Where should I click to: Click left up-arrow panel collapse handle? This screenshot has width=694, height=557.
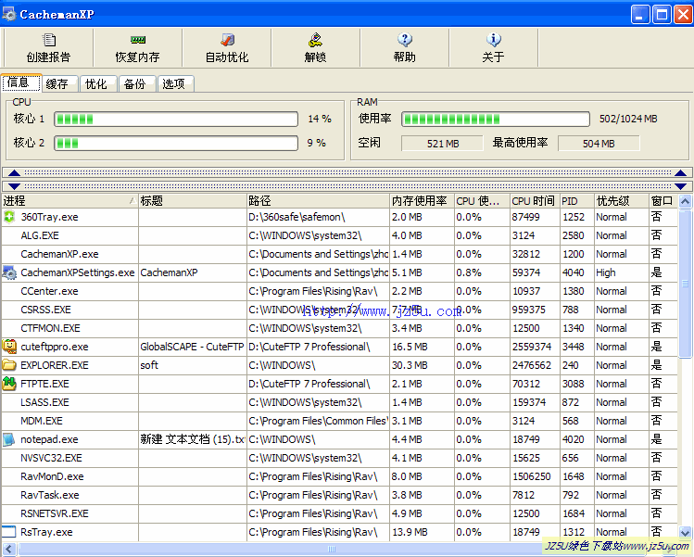pyautogui.click(x=14, y=173)
